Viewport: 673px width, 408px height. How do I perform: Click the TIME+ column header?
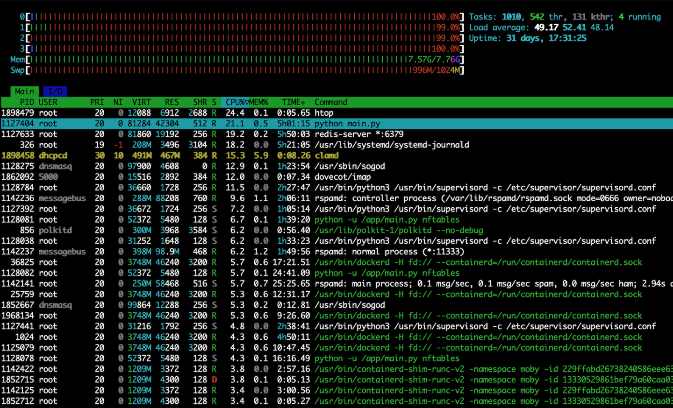[294, 102]
